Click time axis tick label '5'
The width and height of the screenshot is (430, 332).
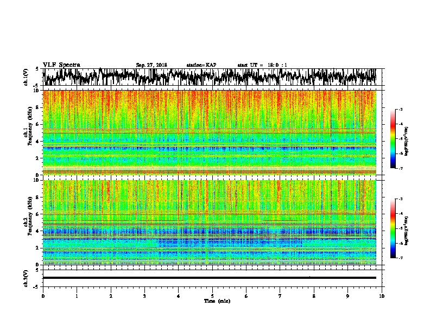212,296
